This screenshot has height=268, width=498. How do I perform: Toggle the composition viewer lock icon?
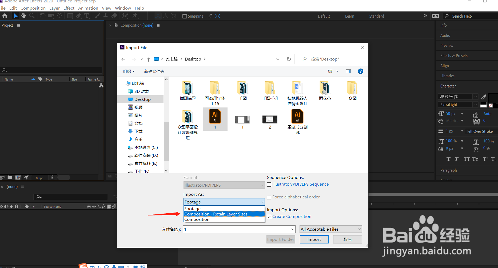(116, 25)
